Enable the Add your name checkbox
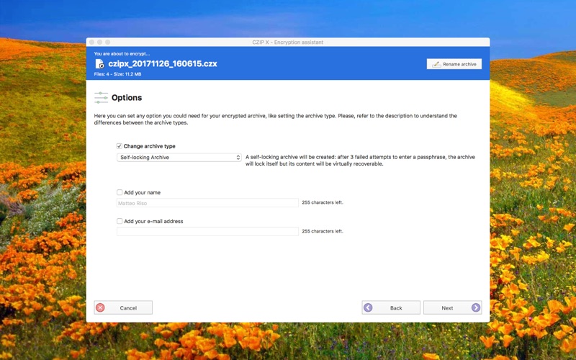Image resolution: width=576 pixels, height=360 pixels. coord(120,192)
